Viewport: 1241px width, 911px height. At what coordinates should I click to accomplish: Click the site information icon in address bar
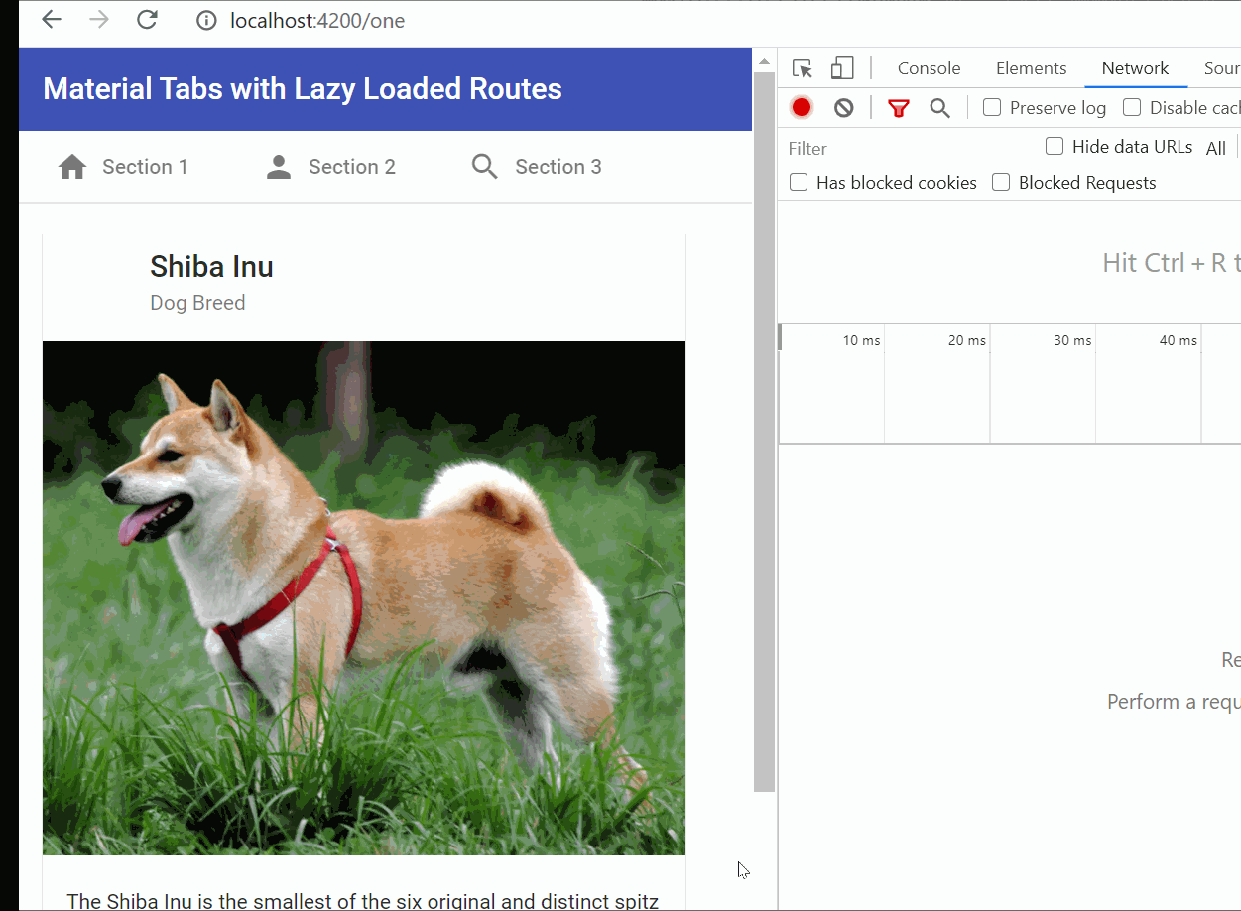coord(206,21)
